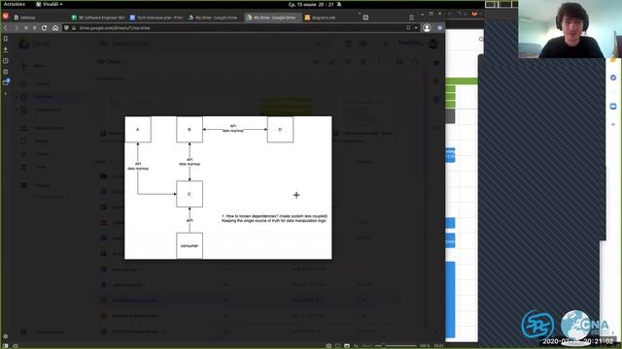Click the Google Drive logo
The height and width of the screenshot is (349, 622).
point(34,44)
